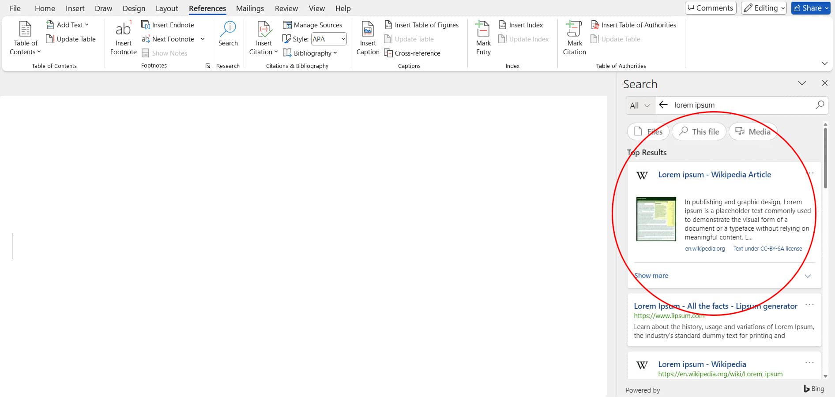Open Lorem ipsum - Wikipedia Article link
Viewport: 835px width, 397px height.
[x=715, y=175]
